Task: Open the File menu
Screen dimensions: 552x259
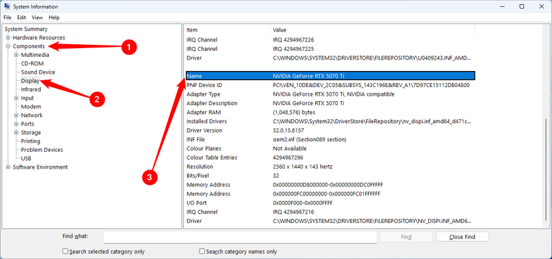Action: pyautogui.click(x=7, y=17)
